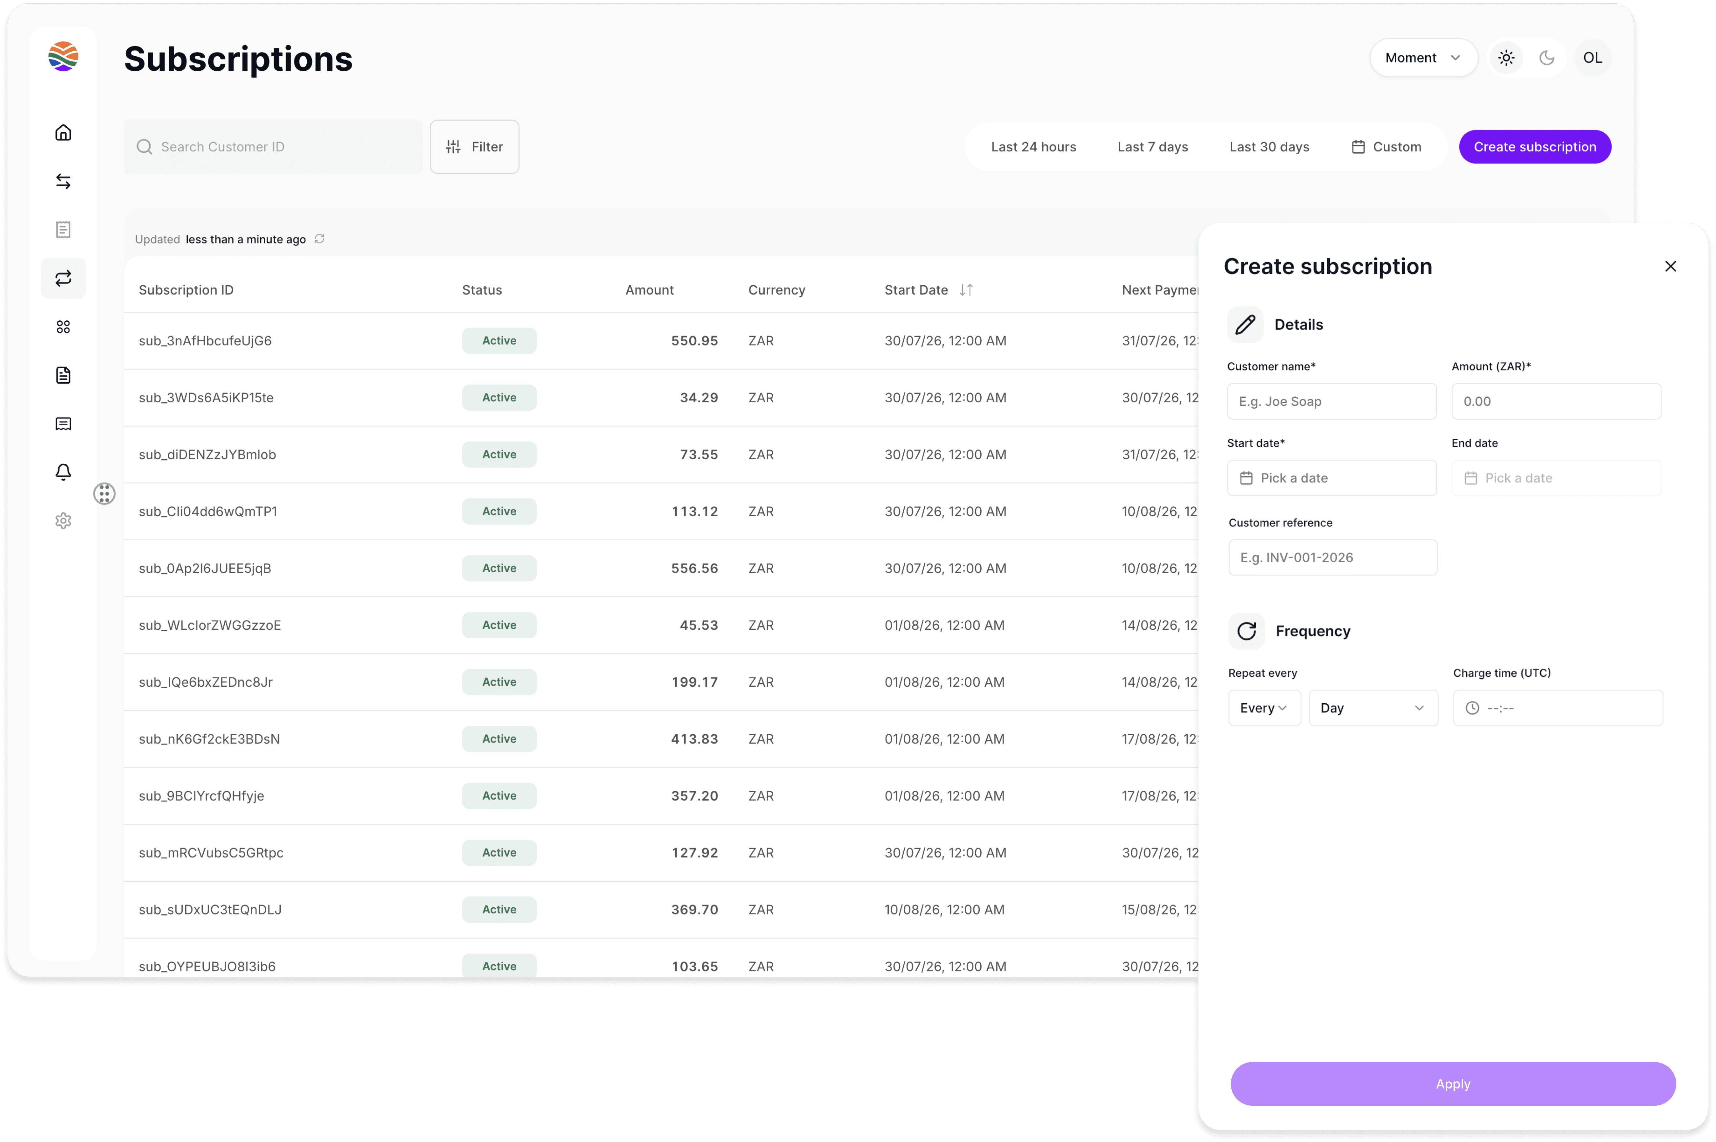Open the document page sidebar icon
This screenshot has height=1142, width=1716.
pyautogui.click(x=64, y=375)
